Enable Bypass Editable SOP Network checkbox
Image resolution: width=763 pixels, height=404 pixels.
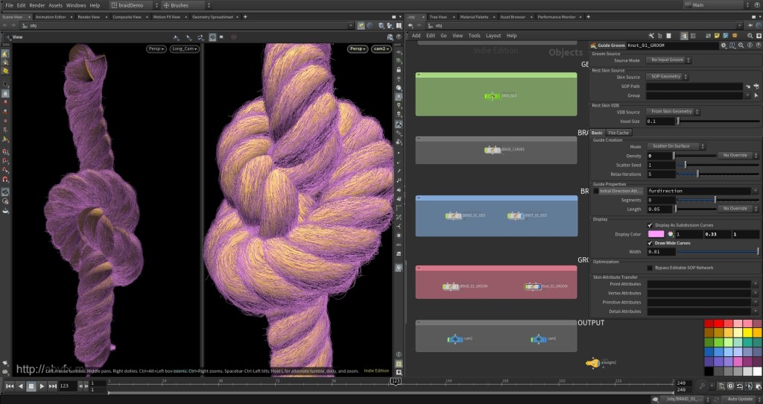pos(650,268)
